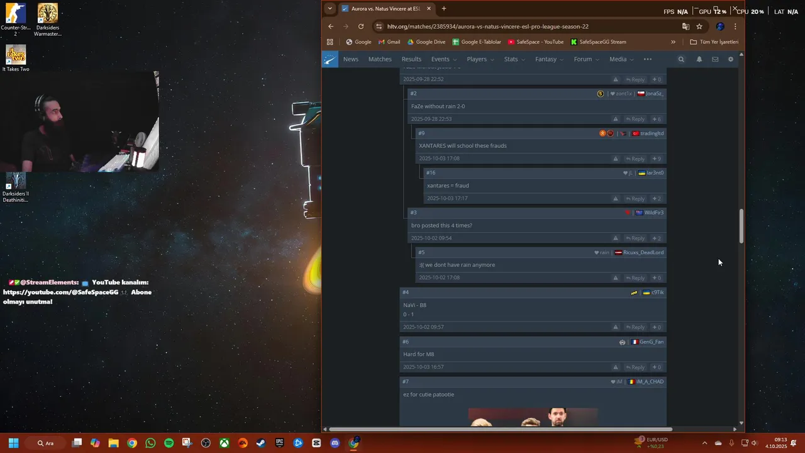The image size is (805, 453).
Task: Open the Google bookmark
Action: (358, 42)
